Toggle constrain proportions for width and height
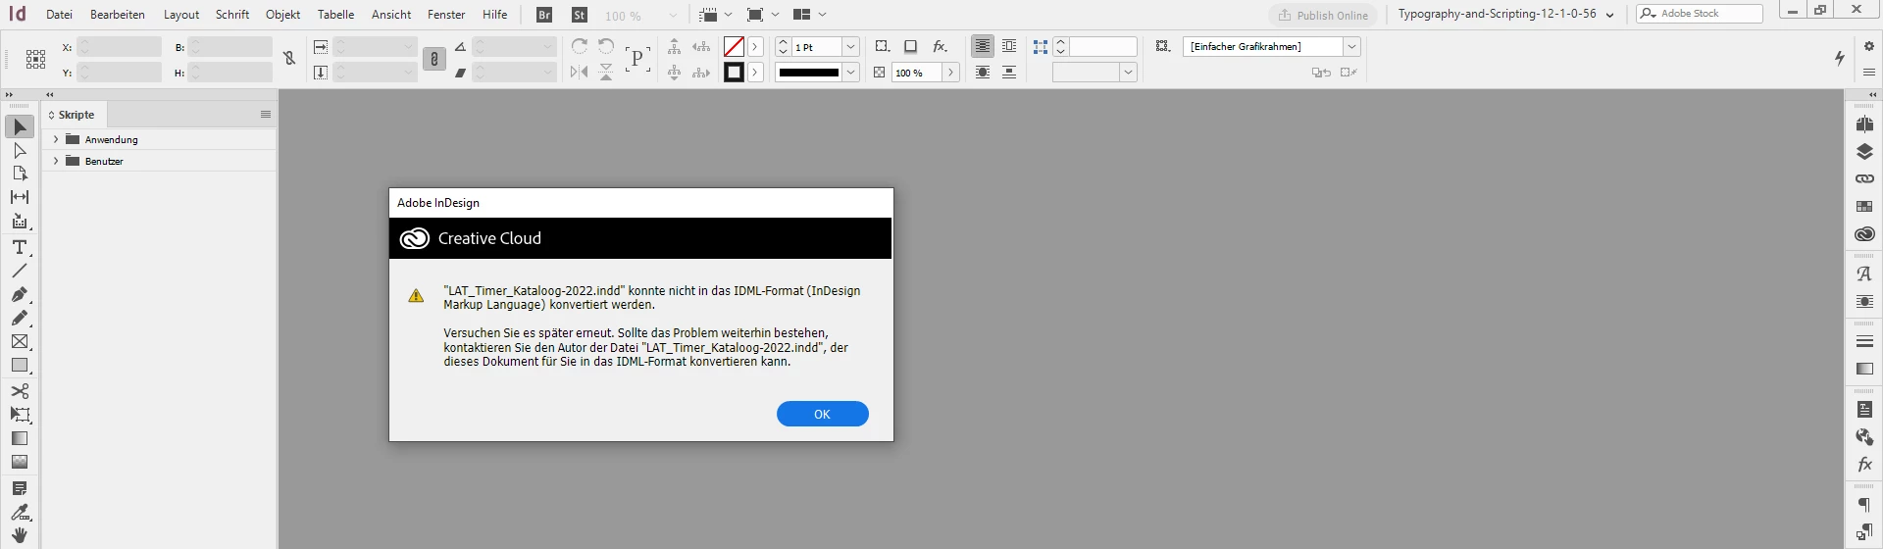 click(x=289, y=59)
